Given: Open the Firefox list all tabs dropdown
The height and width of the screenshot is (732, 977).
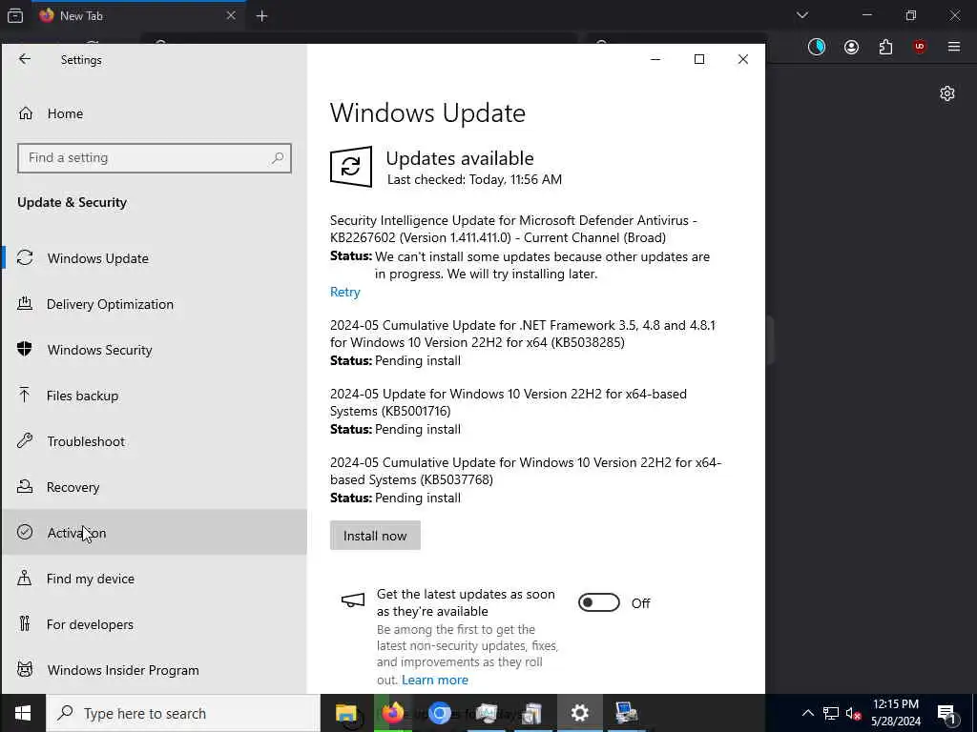Looking at the screenshot, I should point(802,15).
